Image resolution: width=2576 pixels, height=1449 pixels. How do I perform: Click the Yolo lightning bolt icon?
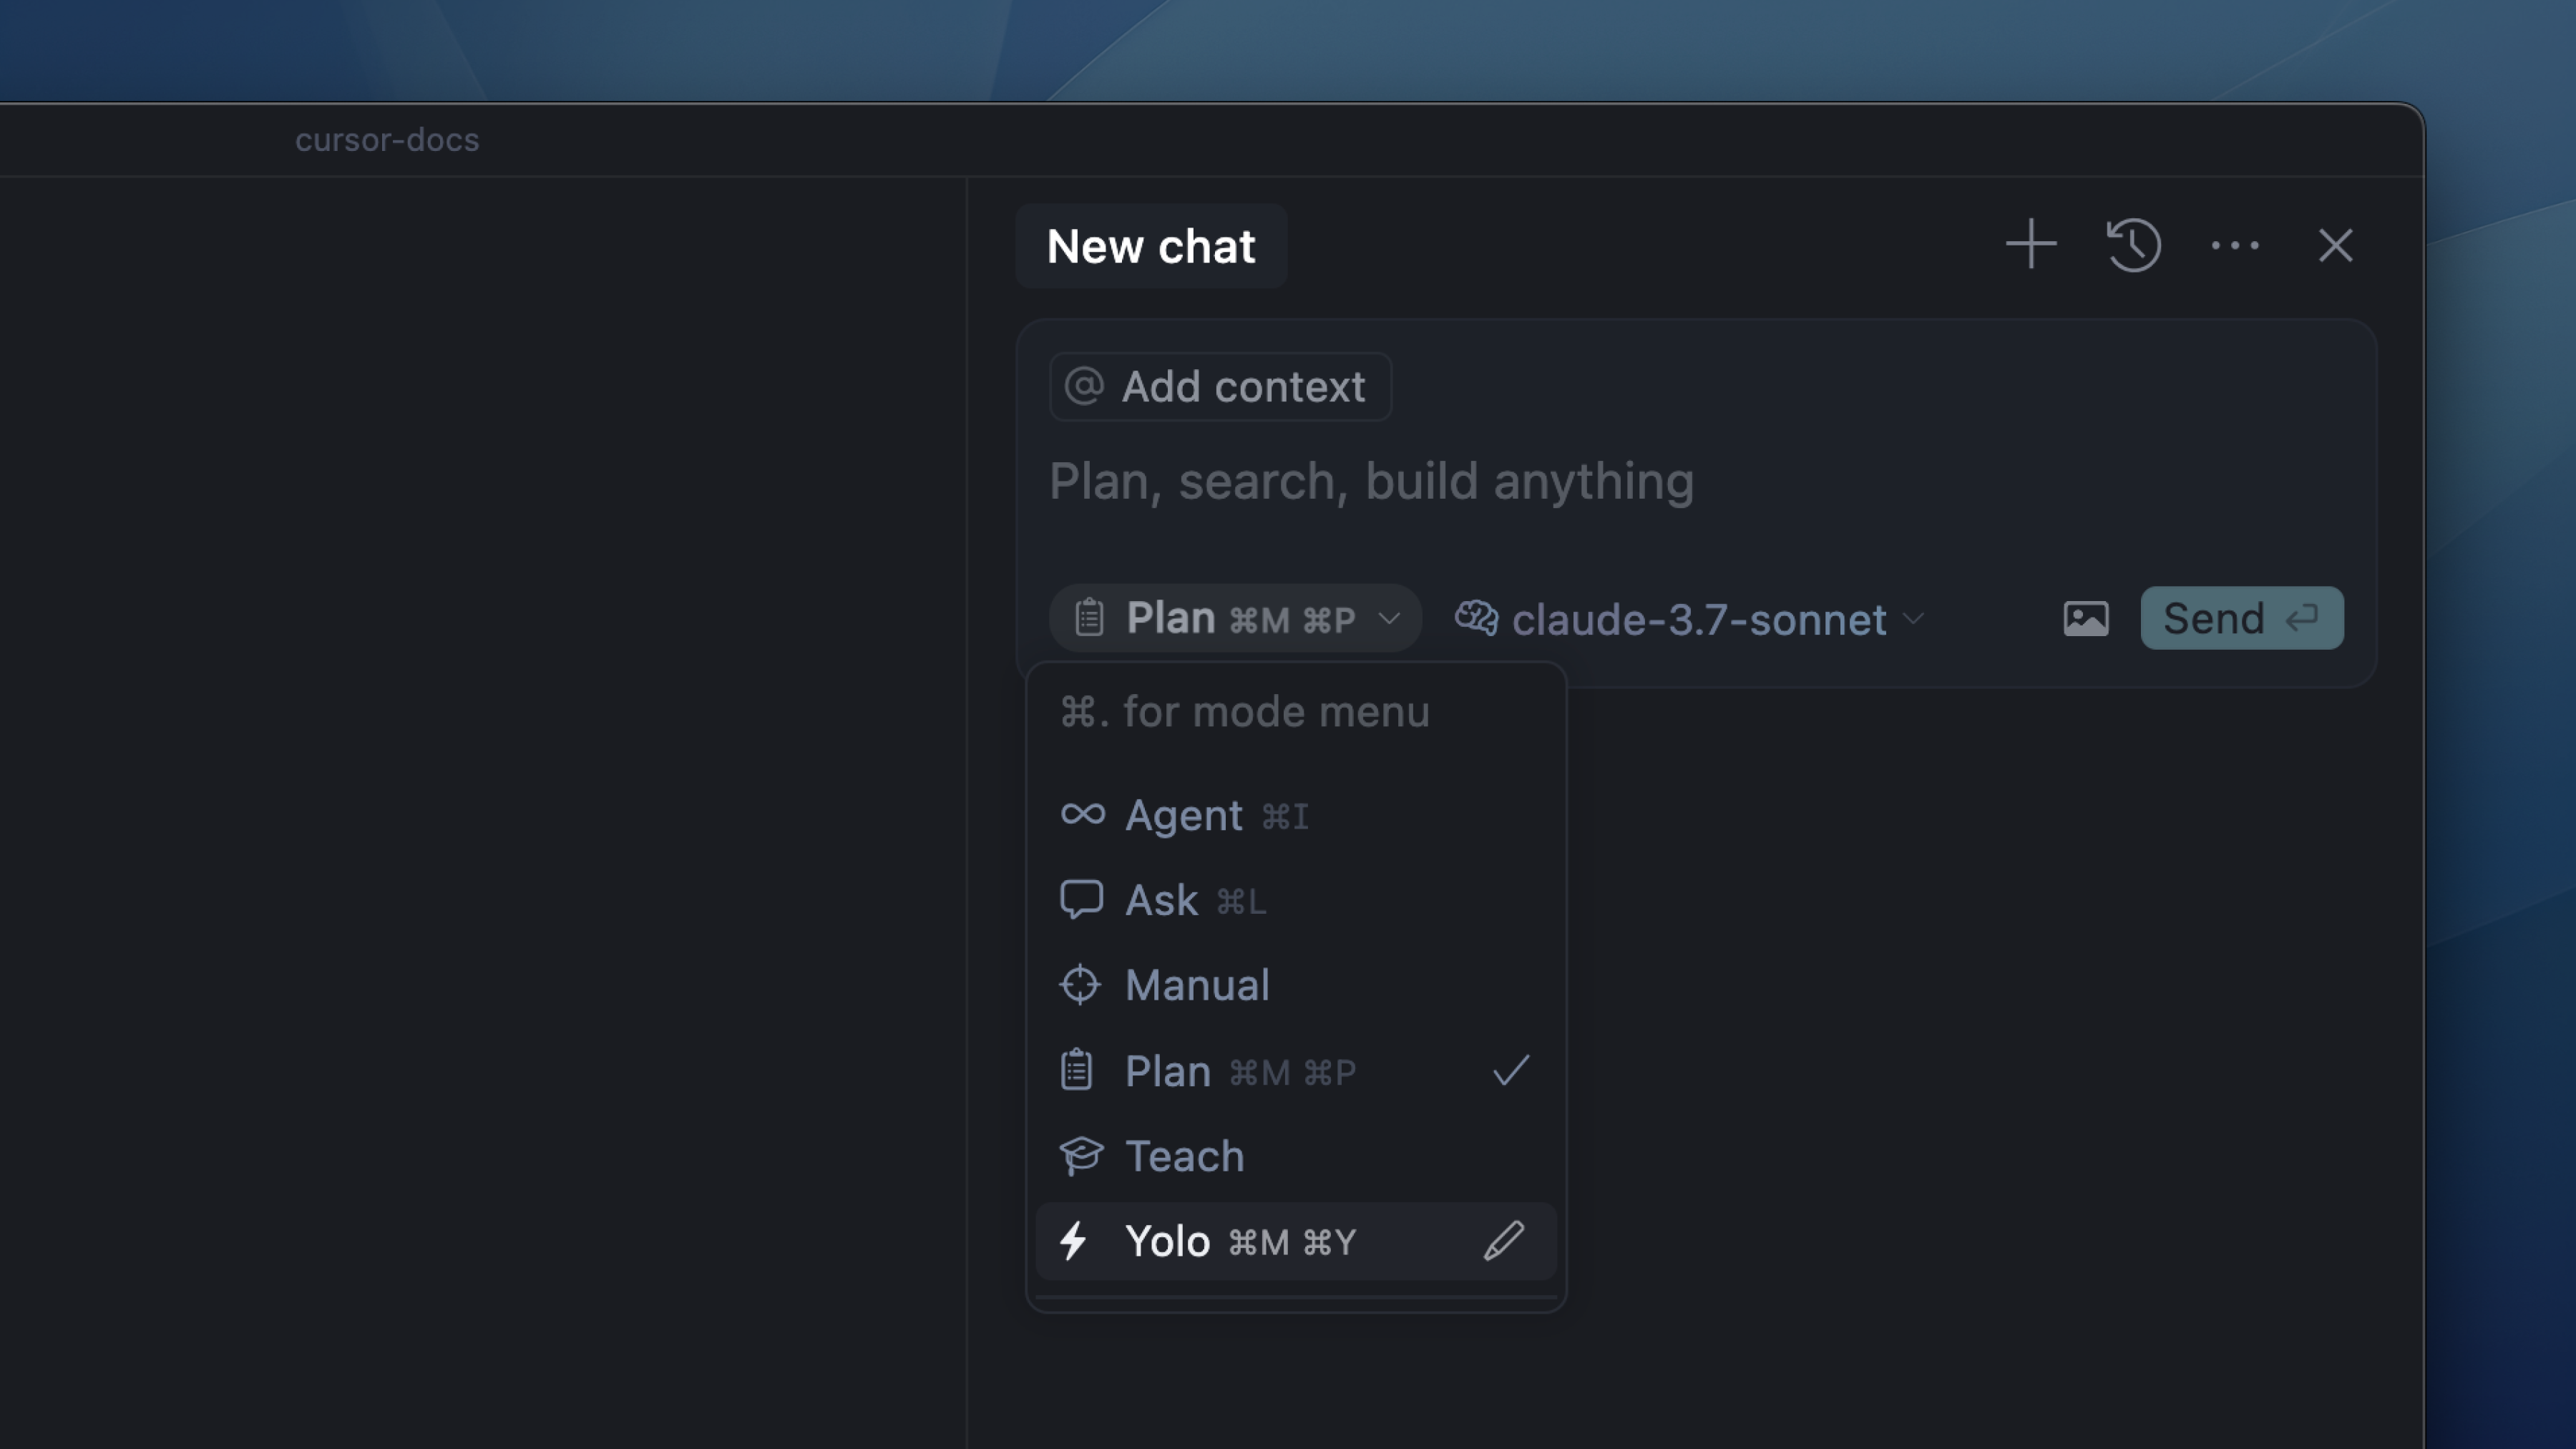click(1074, 1241)
